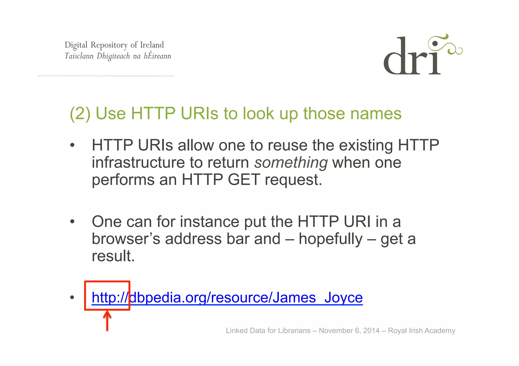Click the italic word 'something'

(x=291, y=163)
